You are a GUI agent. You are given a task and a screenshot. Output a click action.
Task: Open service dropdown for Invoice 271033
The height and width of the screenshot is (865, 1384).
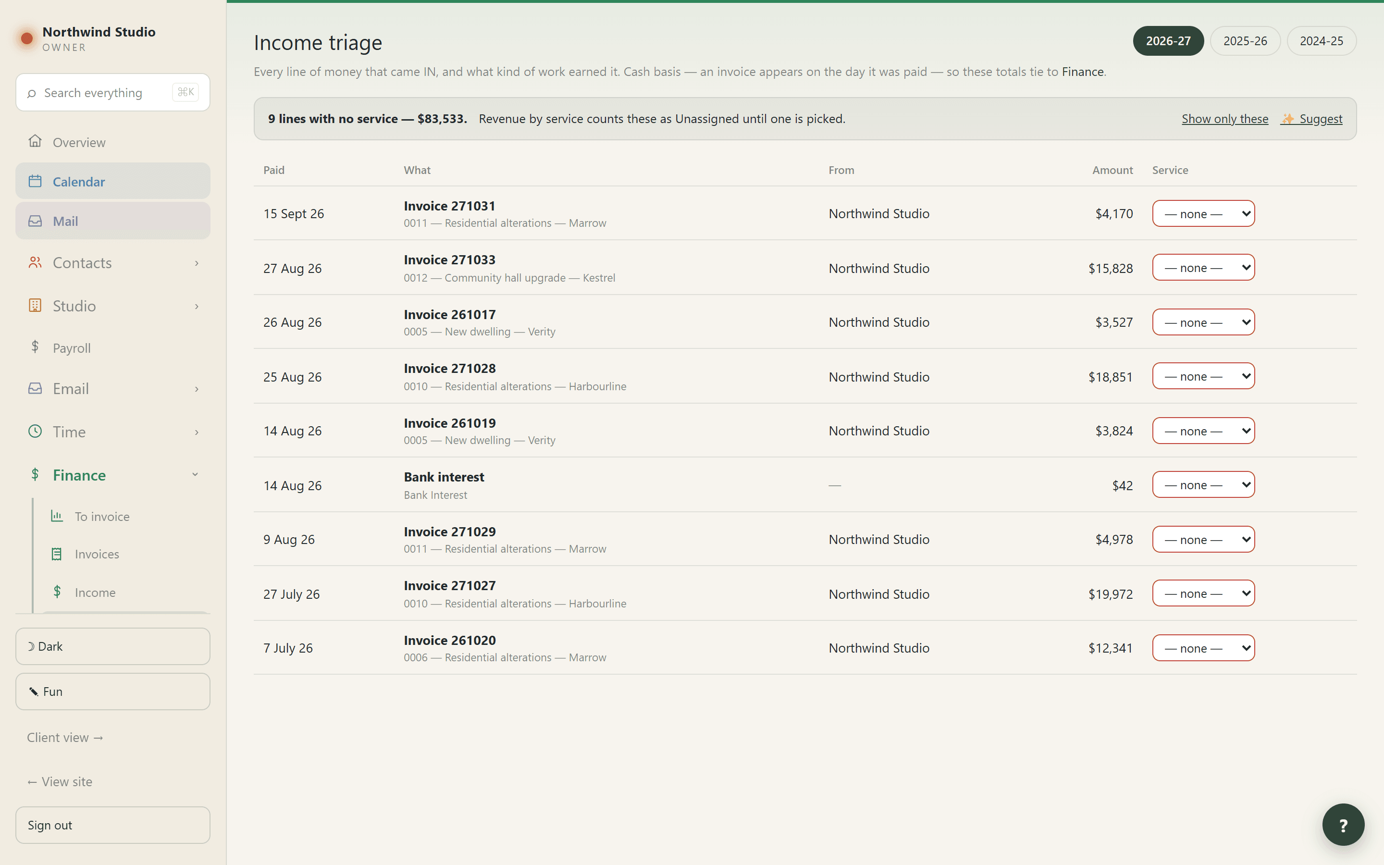pos(1203,268)
